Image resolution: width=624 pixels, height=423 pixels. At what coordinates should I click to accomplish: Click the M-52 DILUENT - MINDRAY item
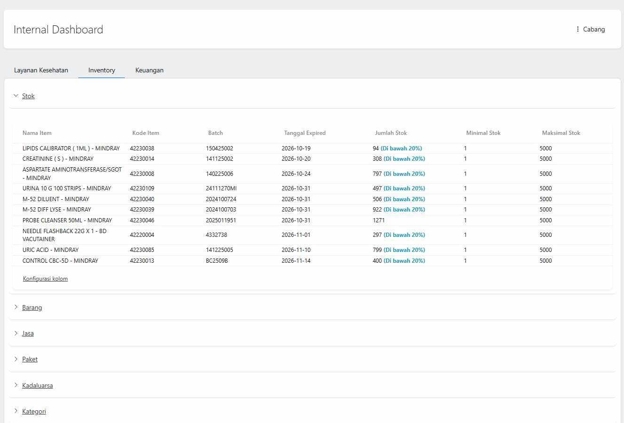pyautogui.click(x=56, y=199)
